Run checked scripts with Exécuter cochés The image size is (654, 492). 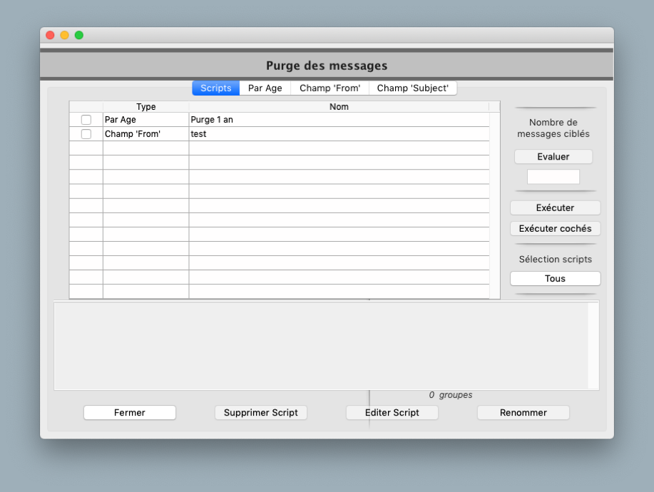pyautogui.click(x=555, y=229)
